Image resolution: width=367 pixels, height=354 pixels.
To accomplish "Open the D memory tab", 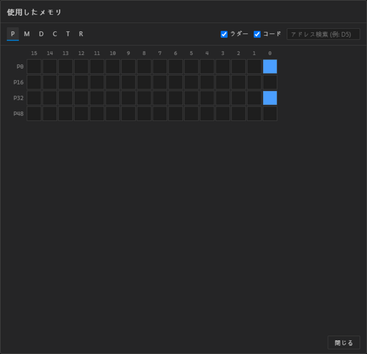I will pyautogui.click(x=41, y=34).
